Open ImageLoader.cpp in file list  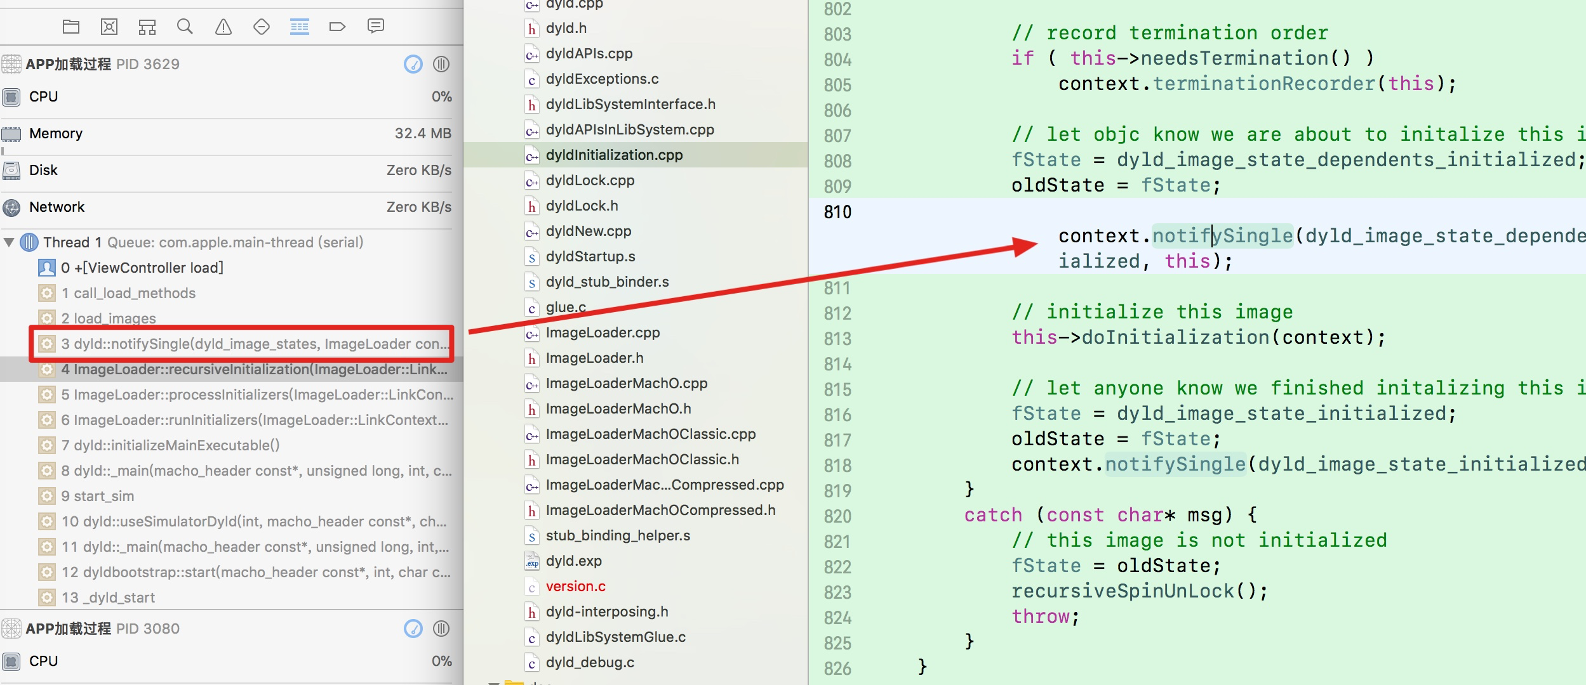click(x=603, y=332)
